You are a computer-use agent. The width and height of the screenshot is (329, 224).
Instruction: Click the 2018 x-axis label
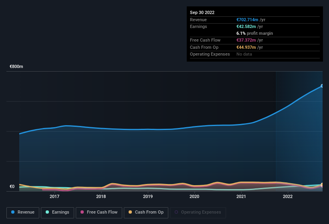[x=101, y=196]
